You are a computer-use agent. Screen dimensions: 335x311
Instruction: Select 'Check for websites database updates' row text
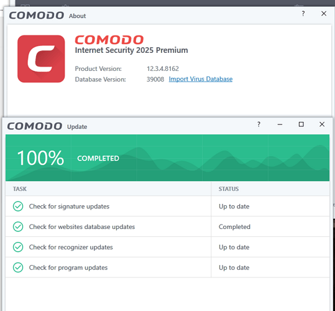click(x=82, y=227)
